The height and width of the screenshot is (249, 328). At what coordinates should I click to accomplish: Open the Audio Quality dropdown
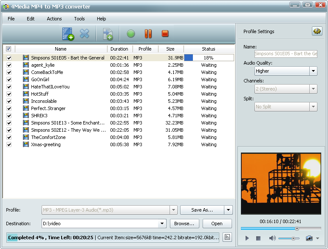[313, 71]
